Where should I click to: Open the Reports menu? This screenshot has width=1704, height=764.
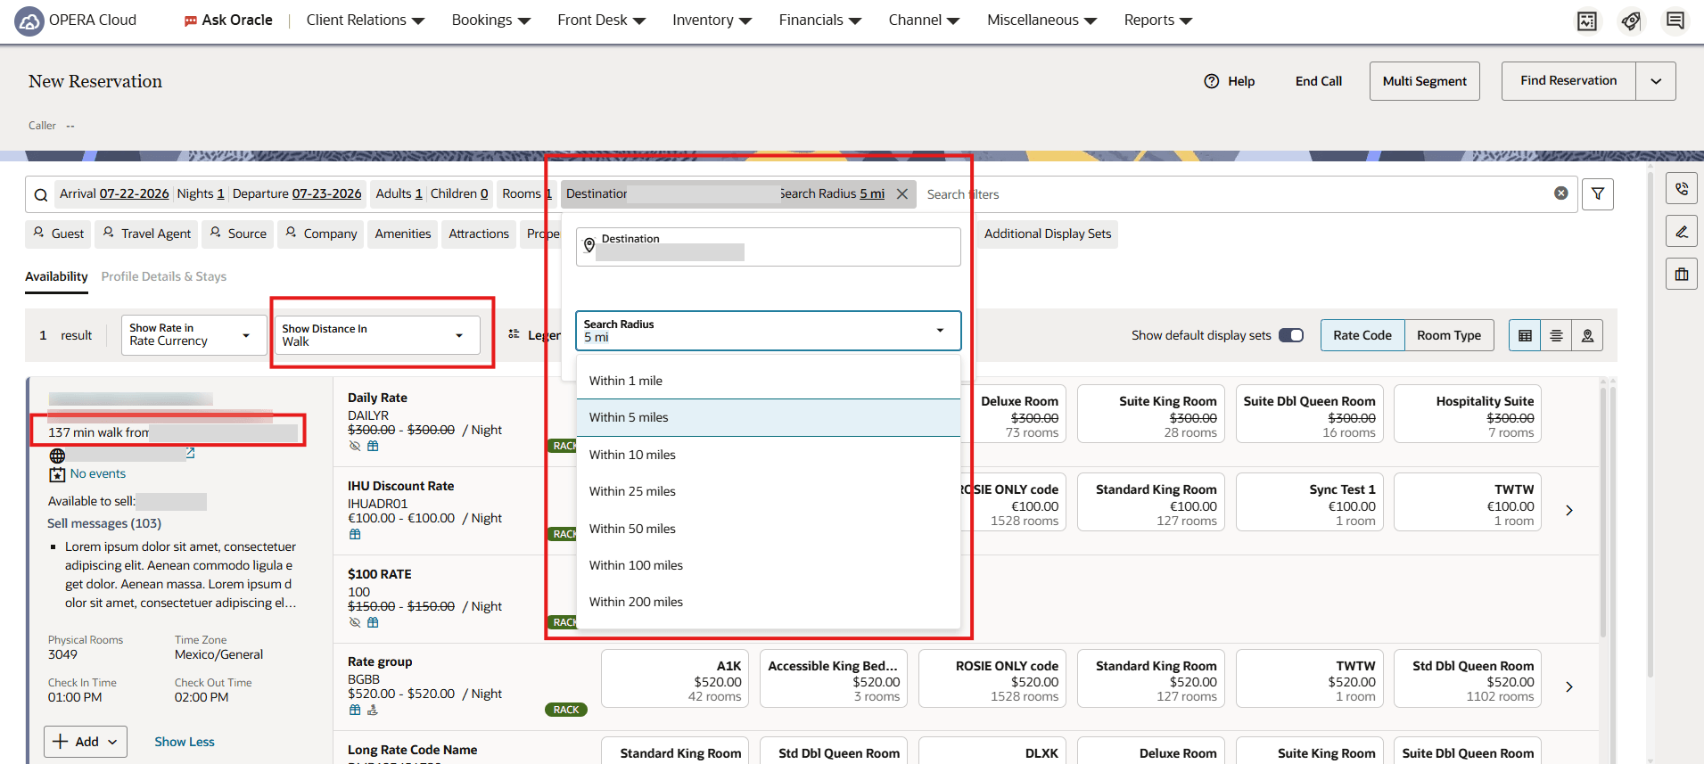(1157, 20)
